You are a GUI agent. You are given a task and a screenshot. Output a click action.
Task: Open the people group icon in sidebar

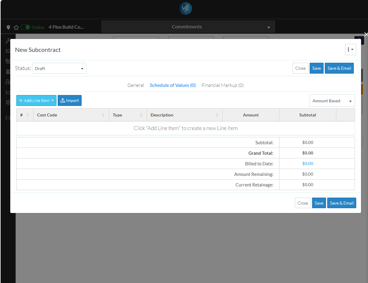(8, 61)
